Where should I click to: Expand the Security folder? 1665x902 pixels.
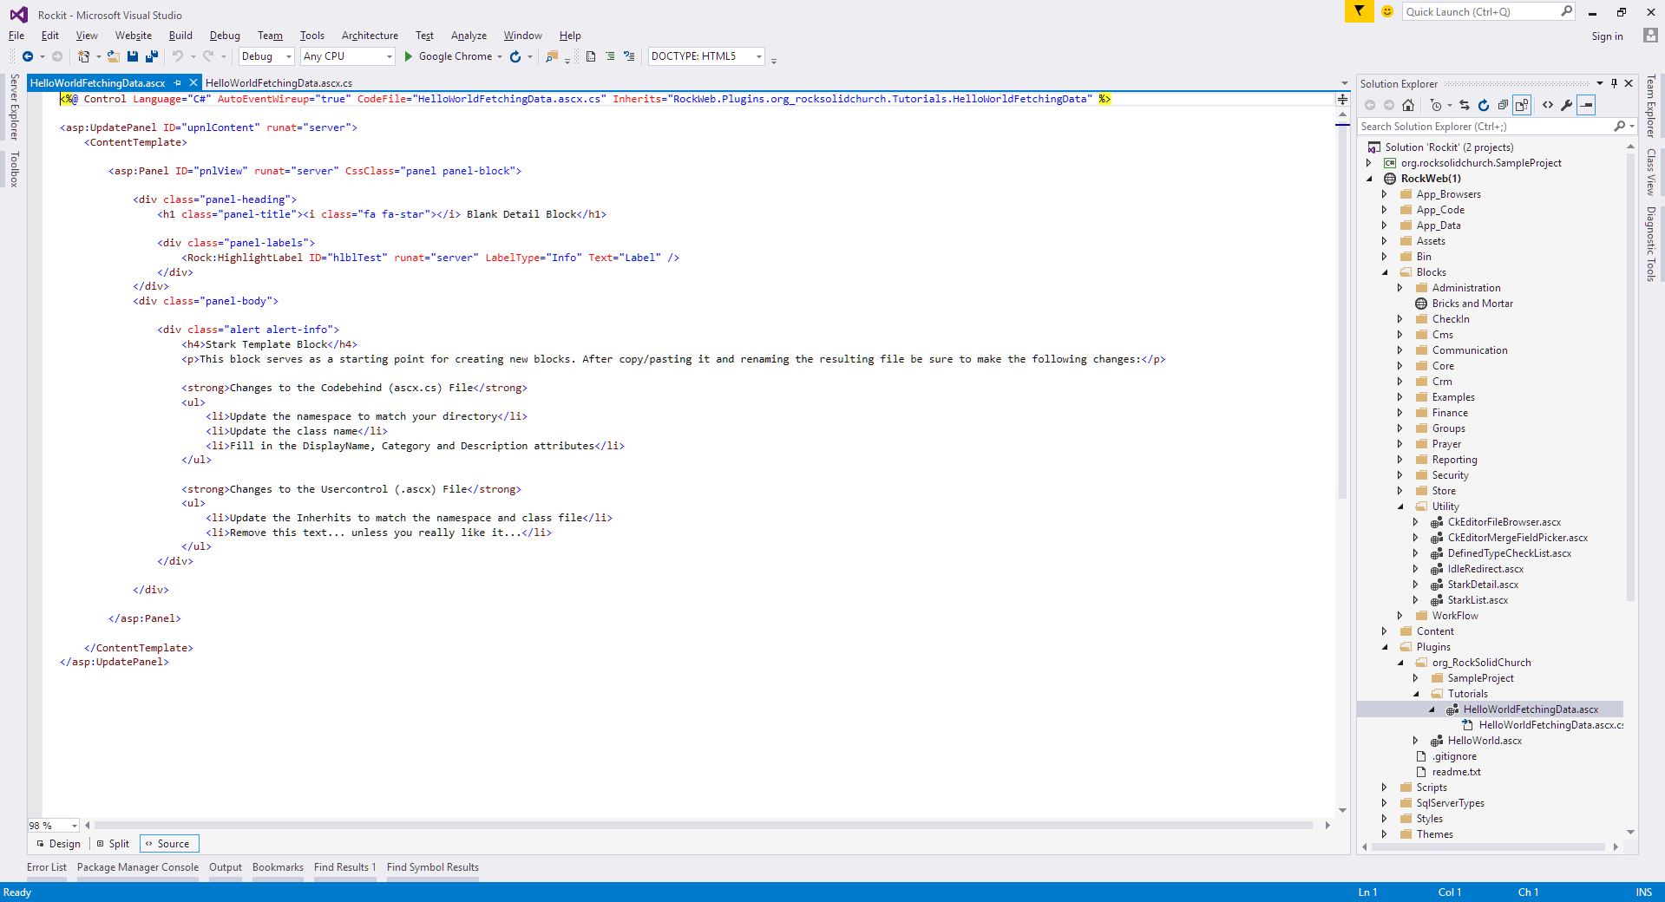click(x=1400, y=475)
